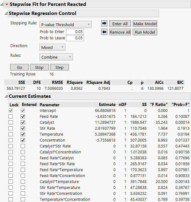The image size is (191, 202).
Task: Check Entered for Stir Rate*Concentration
Action: pos(23,194)
